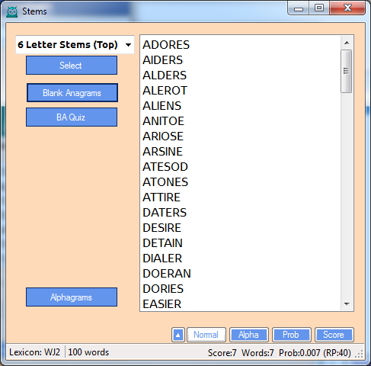This screenshot has height=366, width=371.
Task: Click the Alphagrams button
Action: point(72,297)
